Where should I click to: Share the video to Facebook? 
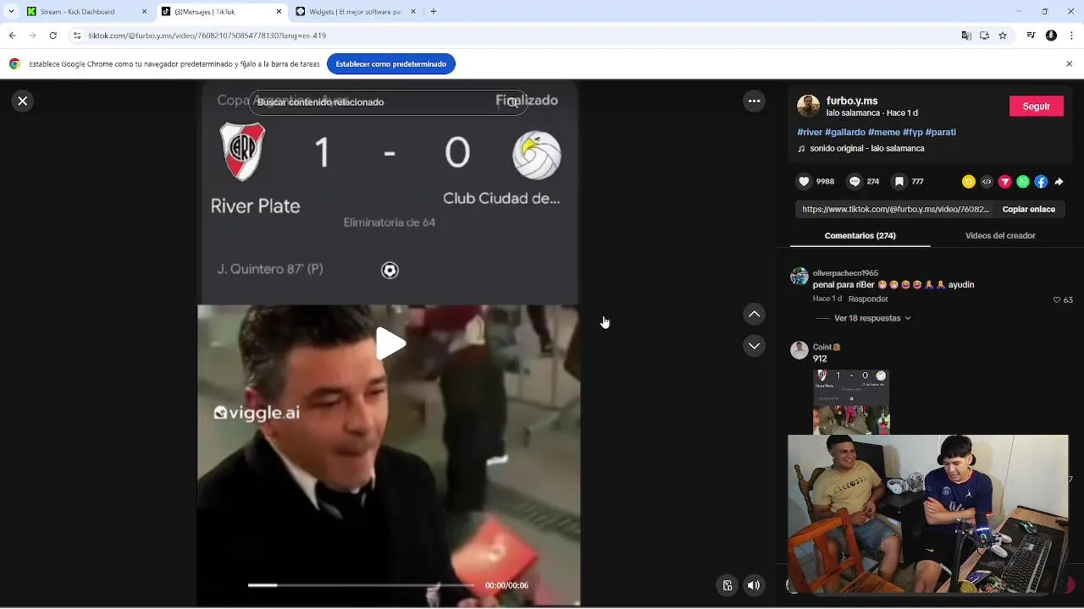point(1041,182)
